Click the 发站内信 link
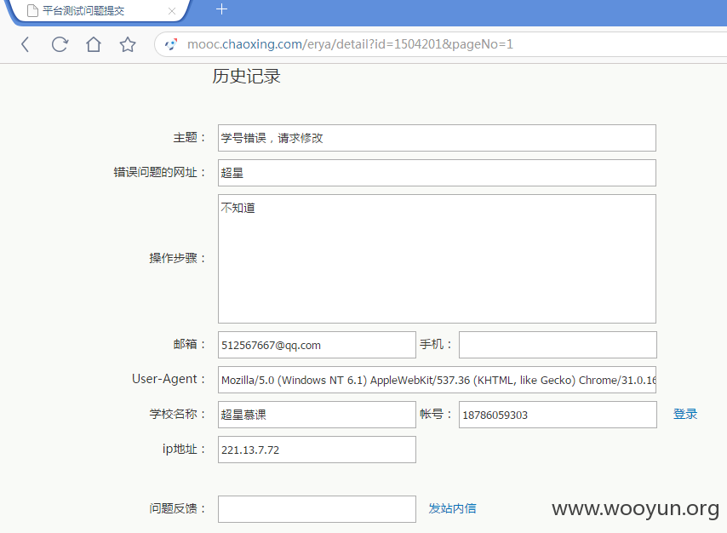Screen dimensions: 727x533 [452, 508]
